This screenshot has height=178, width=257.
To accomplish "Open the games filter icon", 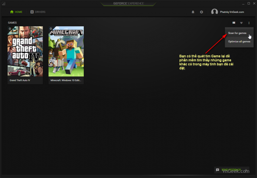I will pyautogui.click(x=241, y=23).
